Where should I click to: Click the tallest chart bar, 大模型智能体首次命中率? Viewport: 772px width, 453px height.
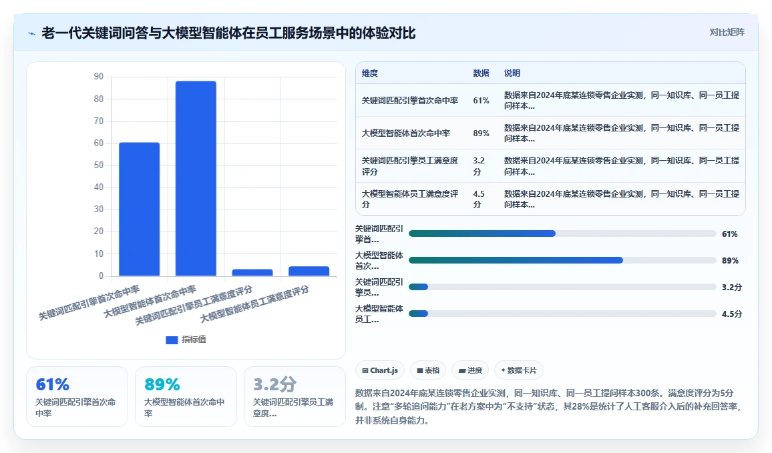(x=196, y=179)
